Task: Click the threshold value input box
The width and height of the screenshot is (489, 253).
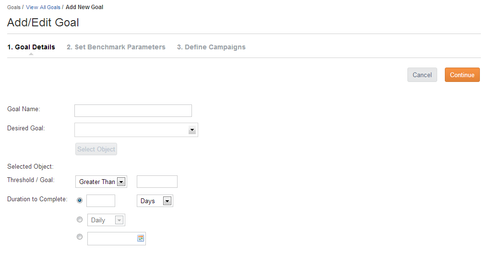Action: pyautogui.click(x=157, y=182)
